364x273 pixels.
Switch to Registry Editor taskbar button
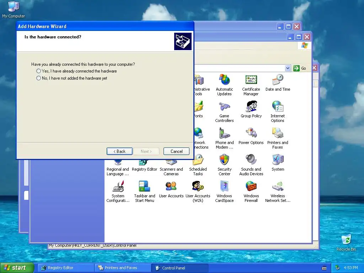tap(66, 268)
